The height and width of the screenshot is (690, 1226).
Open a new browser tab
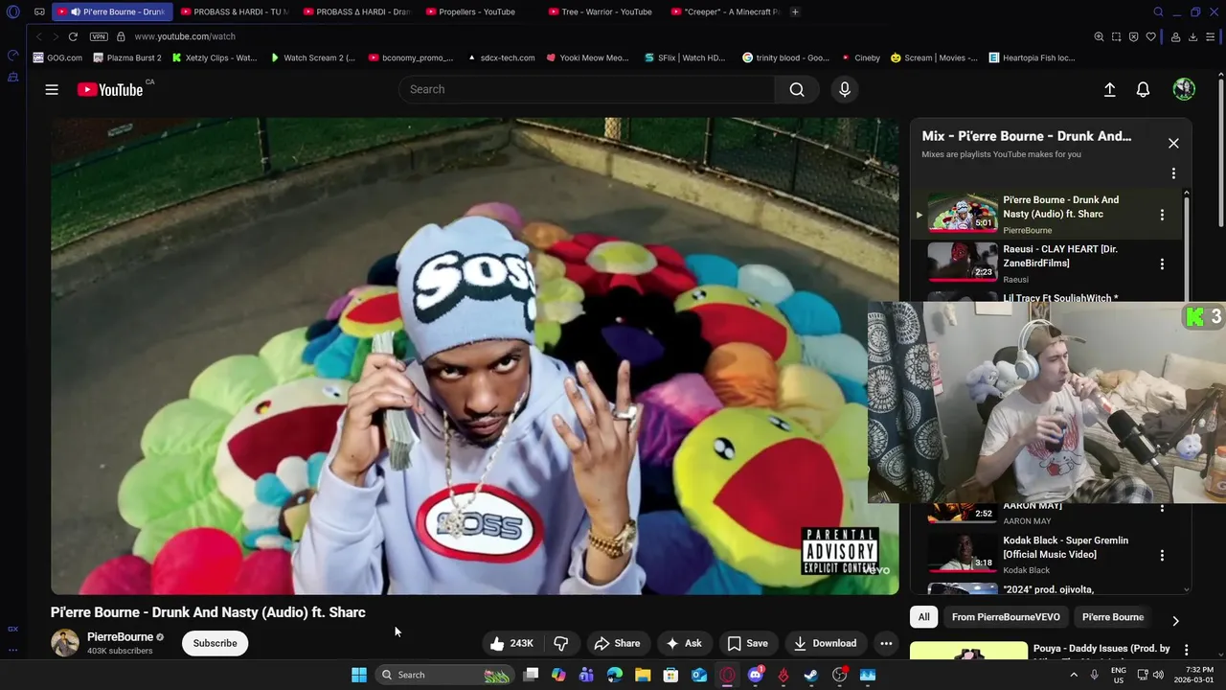point(795,11)
